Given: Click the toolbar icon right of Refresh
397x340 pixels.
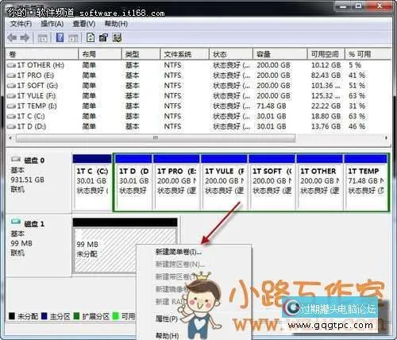Looking at the screenshot, I should pyautogui.click(x=103, y=37).
